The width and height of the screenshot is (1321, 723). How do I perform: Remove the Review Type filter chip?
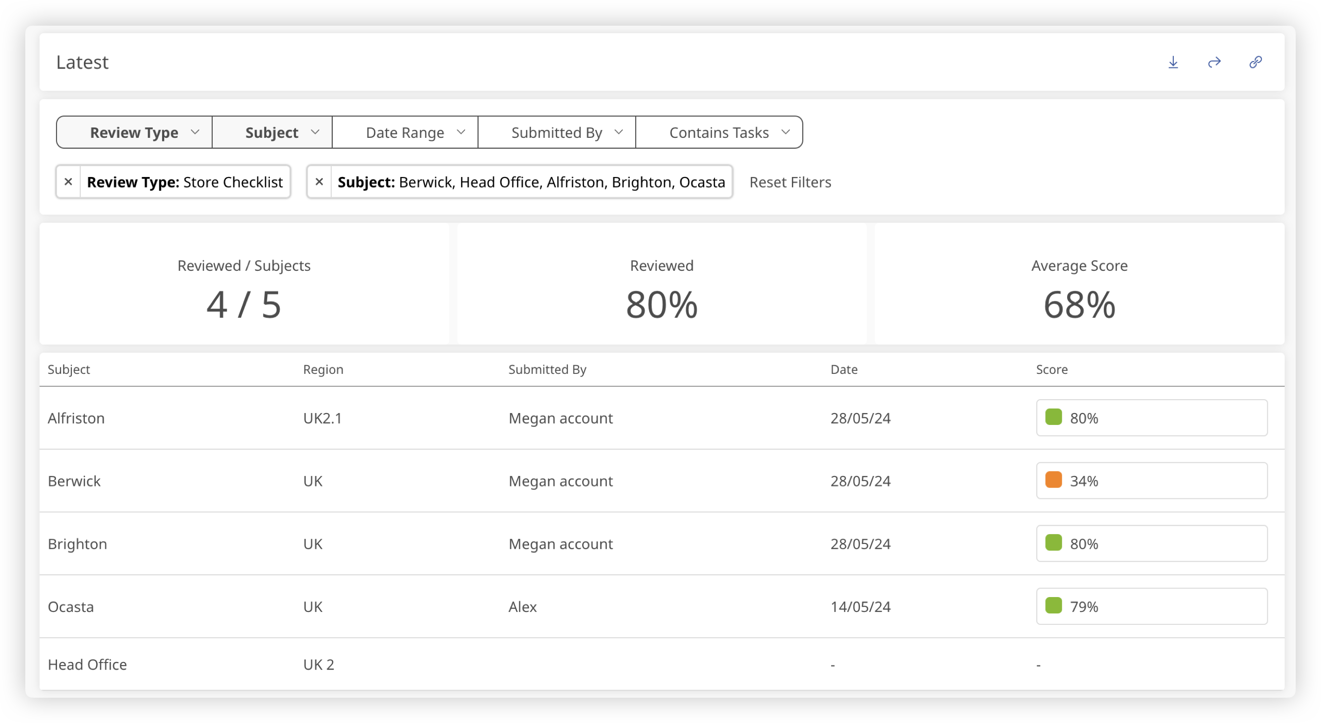point(68,182)
